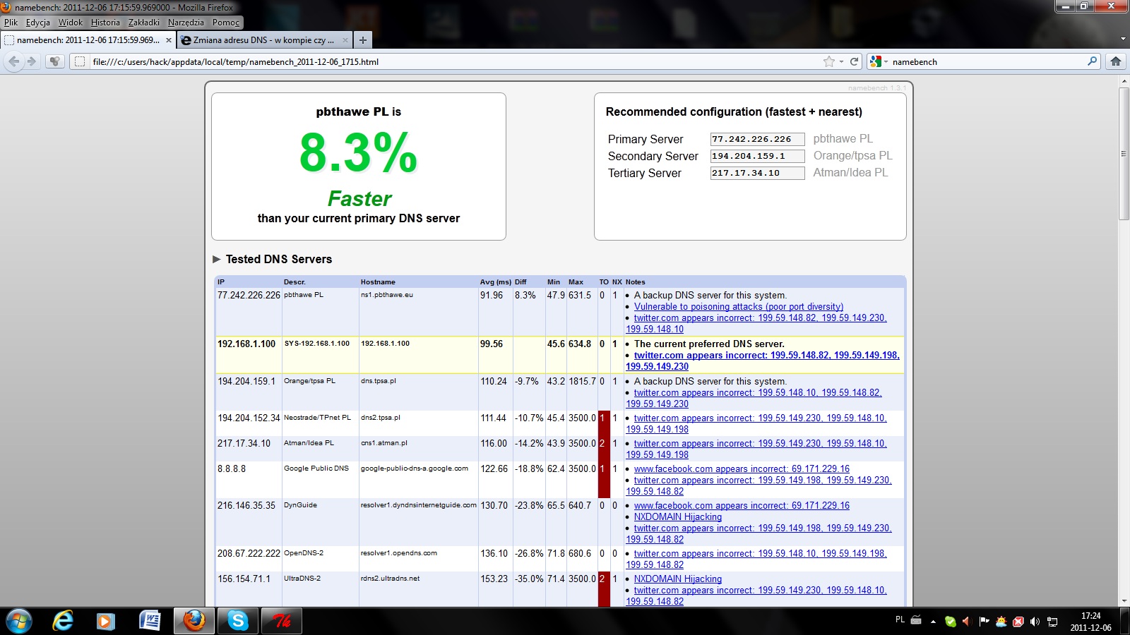Open the red '76' application on the taskbar

[282, 621]
